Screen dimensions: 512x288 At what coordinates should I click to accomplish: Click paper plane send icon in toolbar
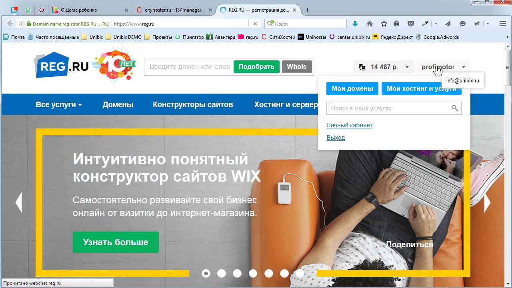[448, 24]
